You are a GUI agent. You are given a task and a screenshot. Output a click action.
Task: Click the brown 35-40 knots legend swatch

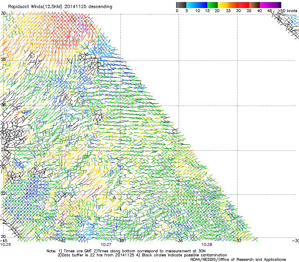tap(255, 5)
